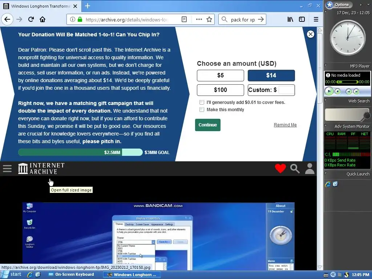Click the red heart donate icon
Image resolution: width=372 pixels, height=279 pixels.
tap(280, 169)
